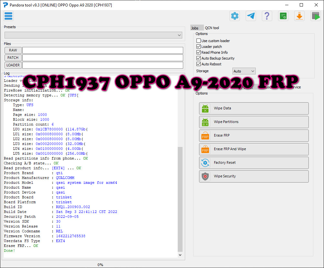This screenshot has width=324, height=268.
Task: Click the green run icon in toolbar
Action: 315,16
